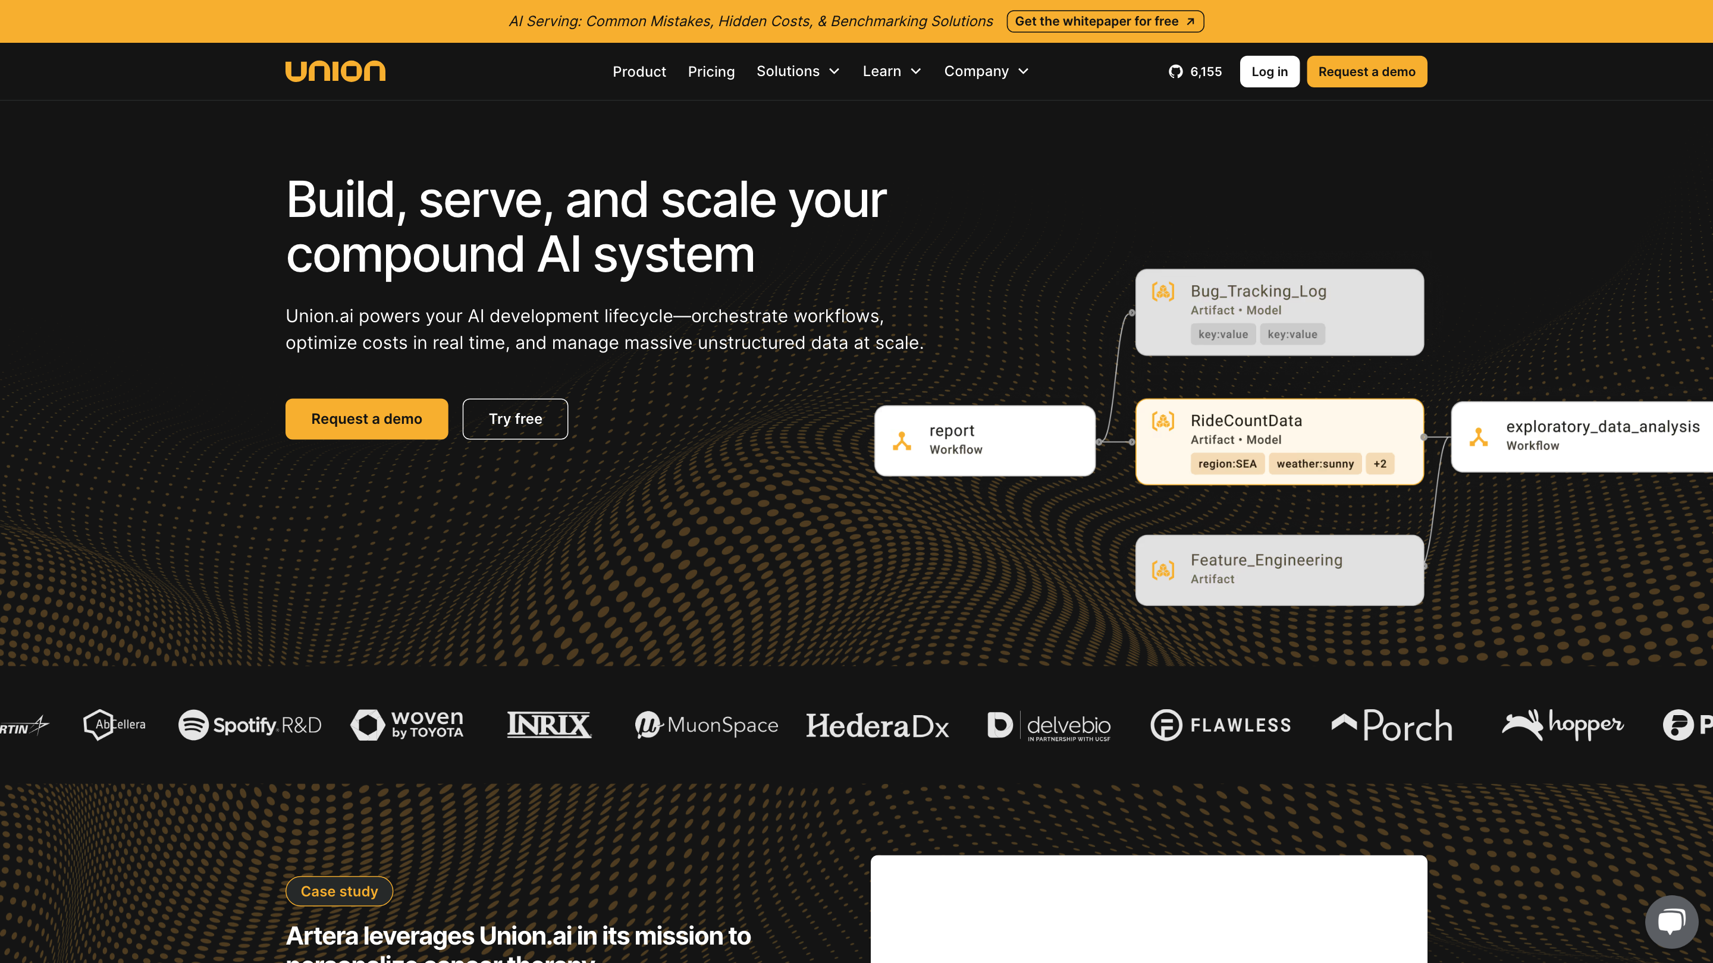The image size is (1713, 963).
Task: Expand the Company dropdown menu
Action: [x=986, y=71]
